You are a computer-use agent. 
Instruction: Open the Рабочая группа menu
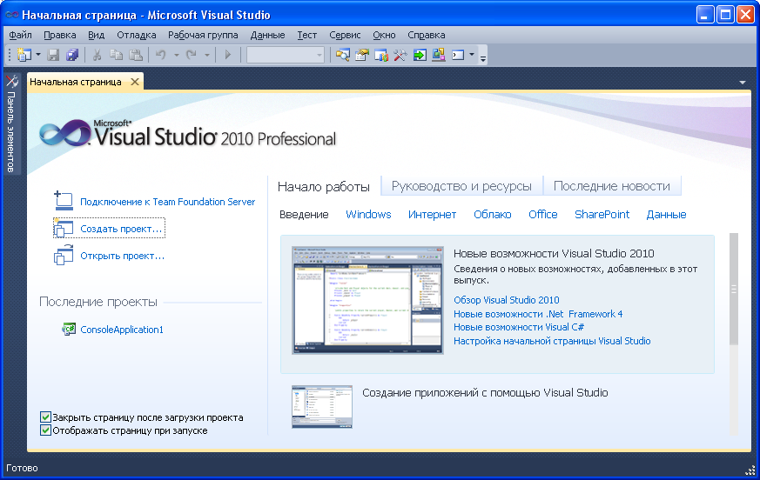(203, 35)
